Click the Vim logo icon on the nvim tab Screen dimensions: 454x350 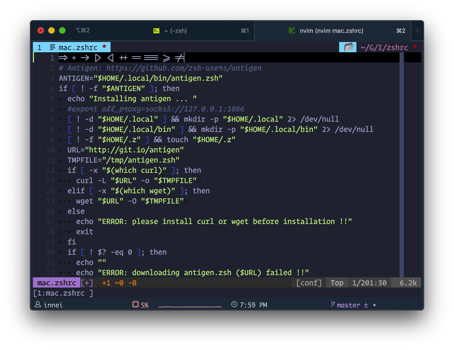coord(292,31)
